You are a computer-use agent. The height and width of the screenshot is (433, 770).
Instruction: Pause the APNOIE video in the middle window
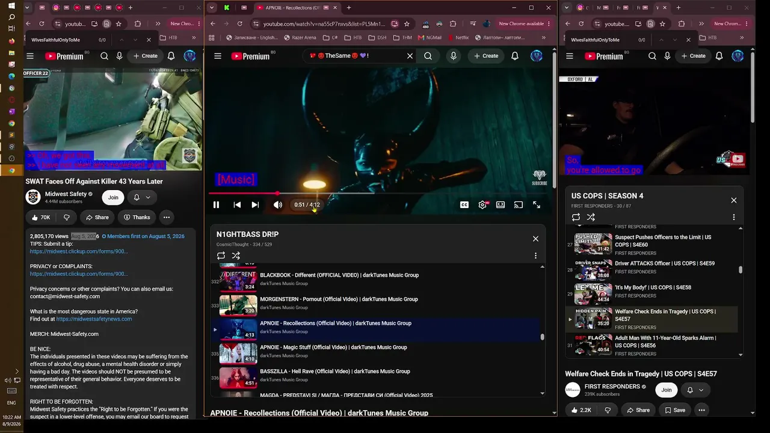pyautogui.click(x=216, y=205)
